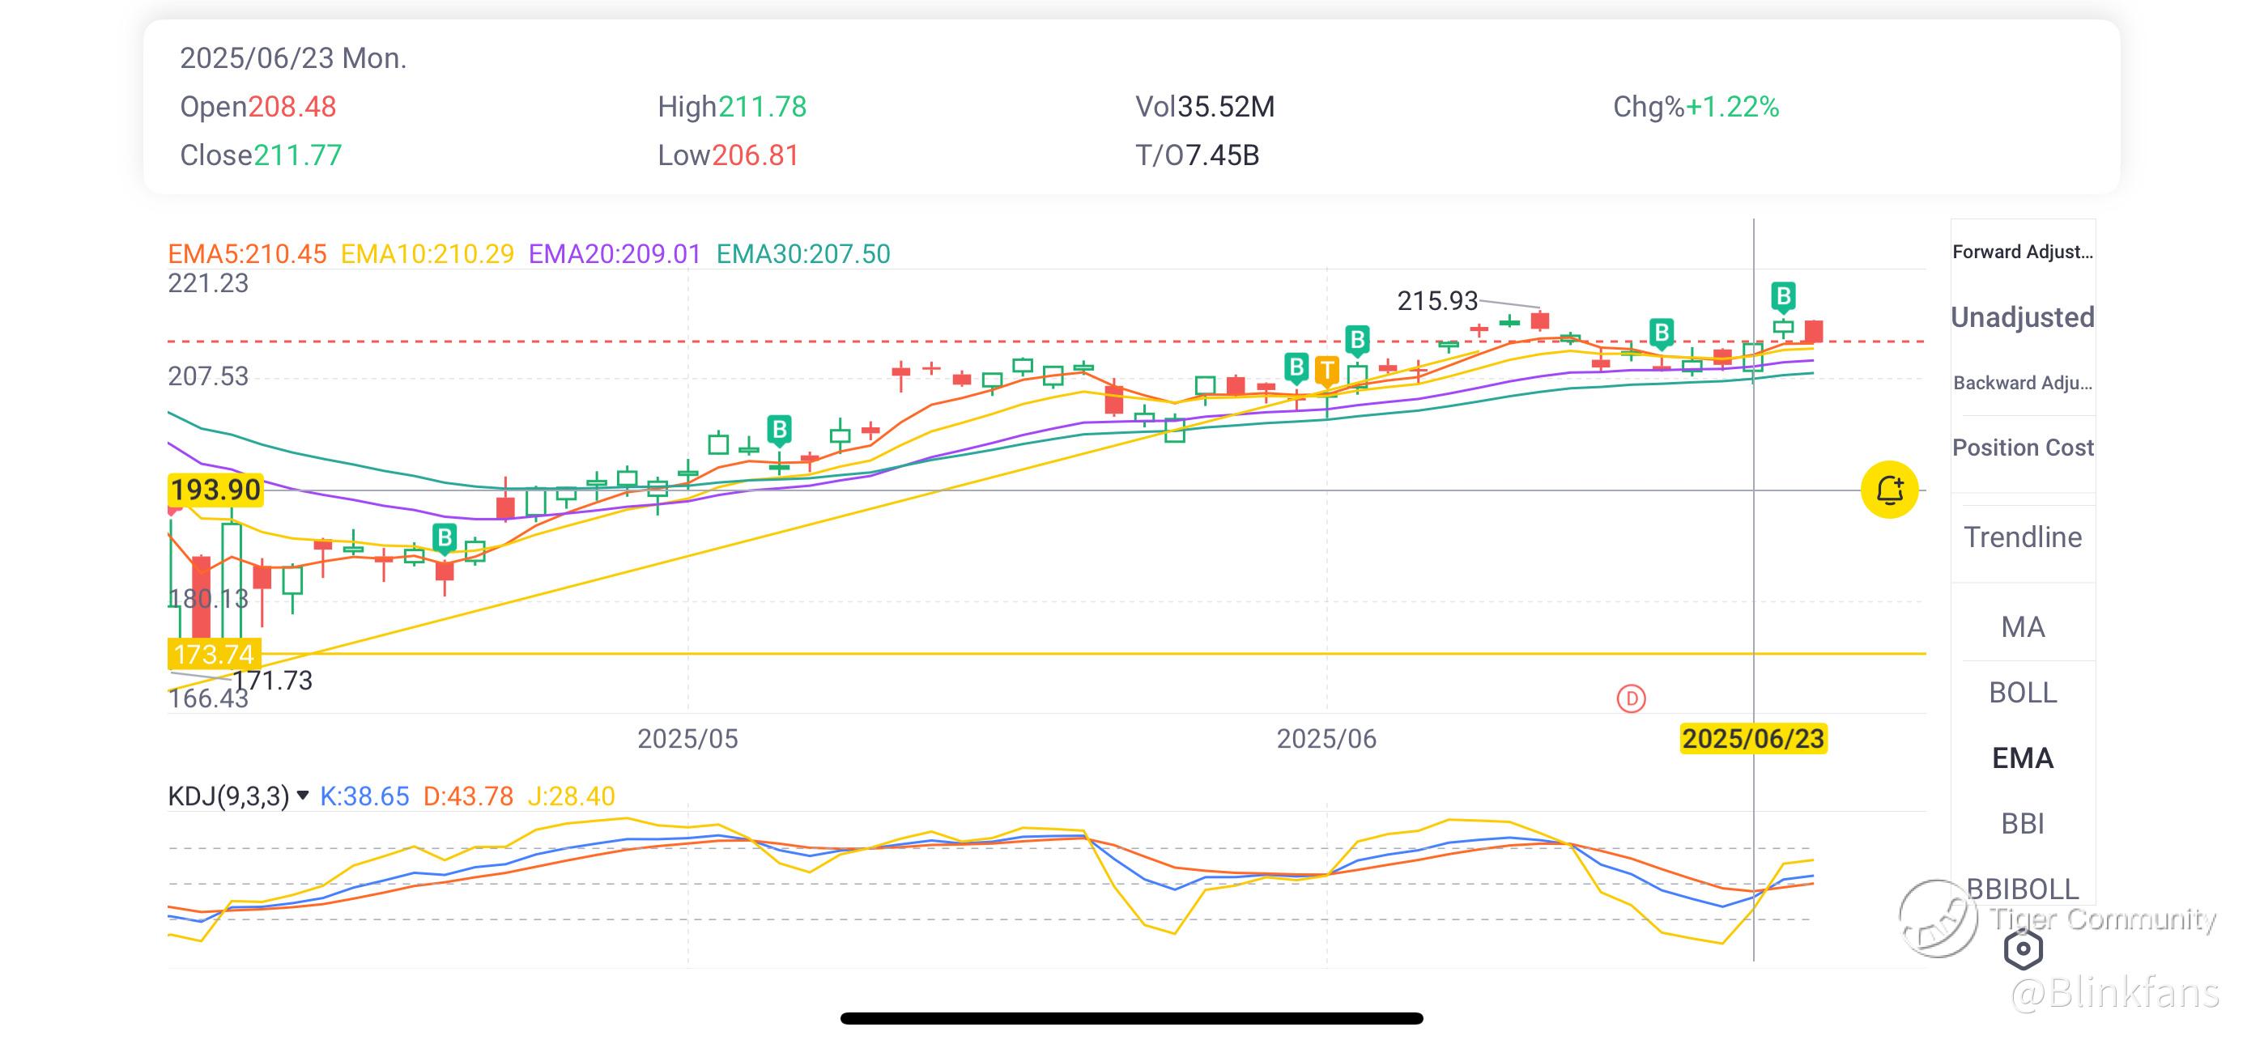Switch indicator to BOLL
Screen dimensions: 2264x1044
point(2023,694)
